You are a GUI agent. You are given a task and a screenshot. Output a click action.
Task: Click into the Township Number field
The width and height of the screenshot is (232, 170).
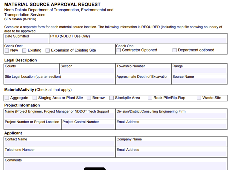click(143, 71)
